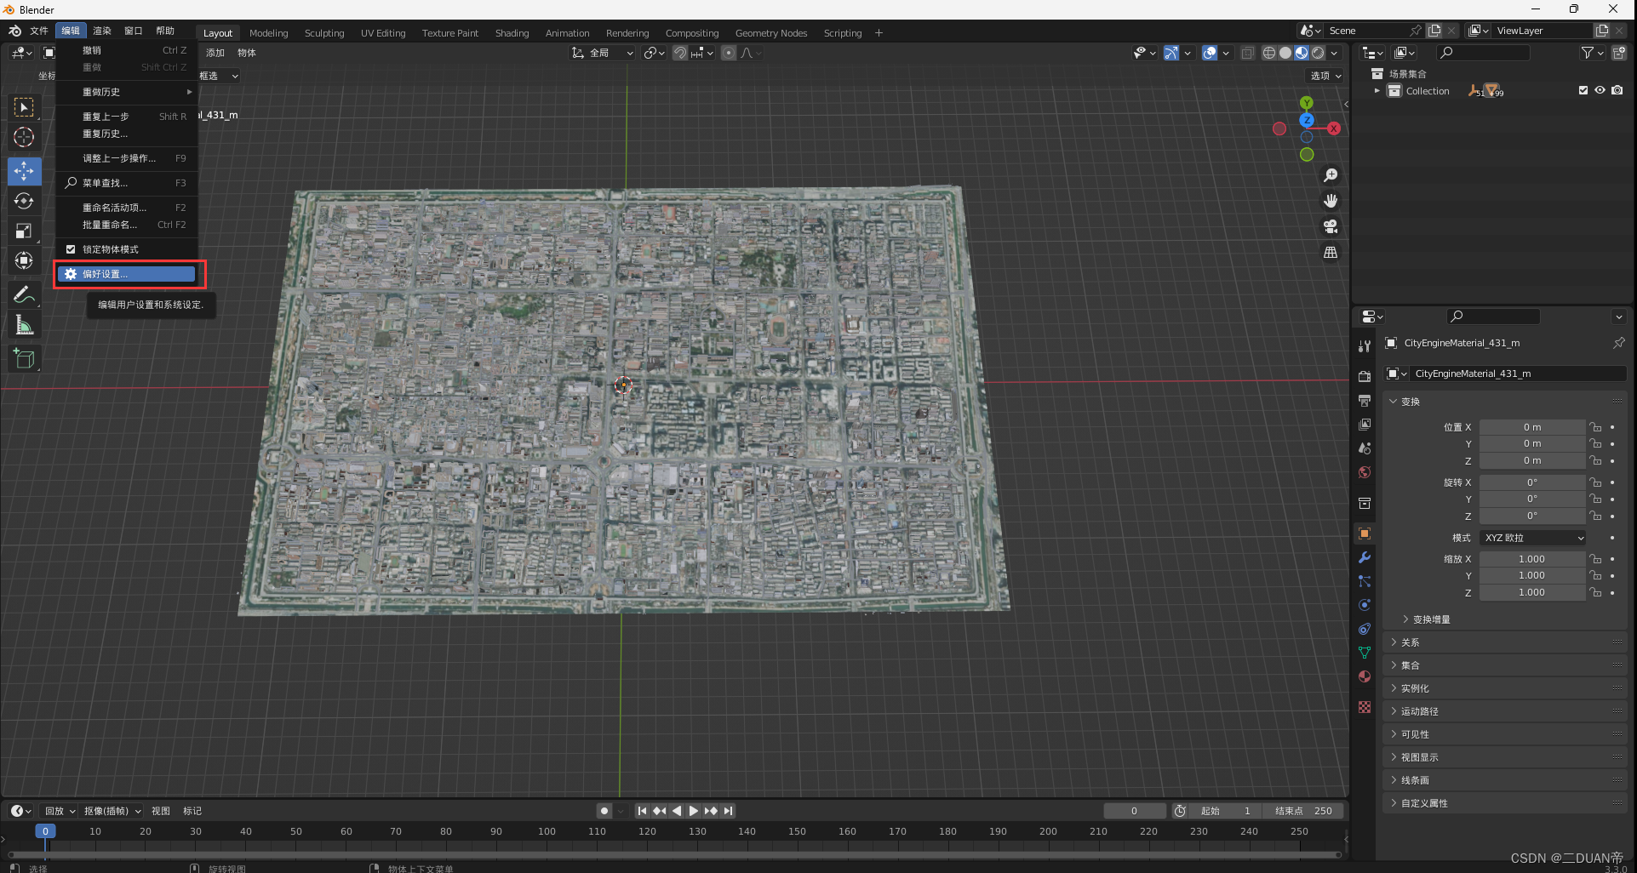This screenshot has width=1637, height=873.
Task: Open the 渲染 menu in top bar
Action: click(x=101, y=30)
